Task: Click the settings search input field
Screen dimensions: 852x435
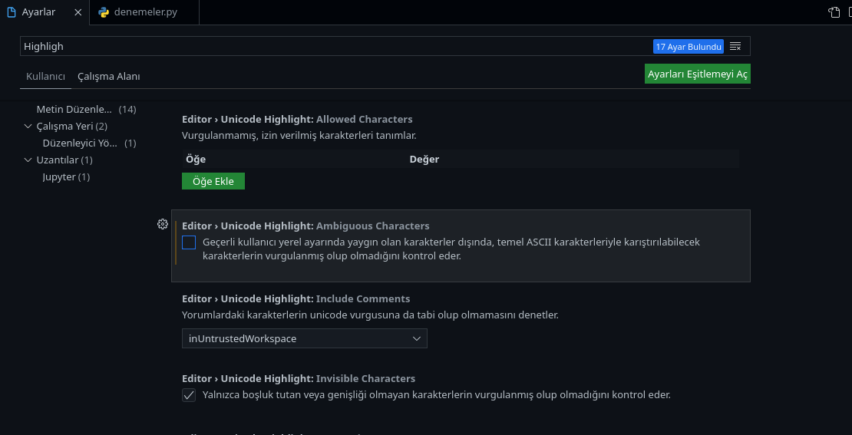Action: [x=330, y=47]
